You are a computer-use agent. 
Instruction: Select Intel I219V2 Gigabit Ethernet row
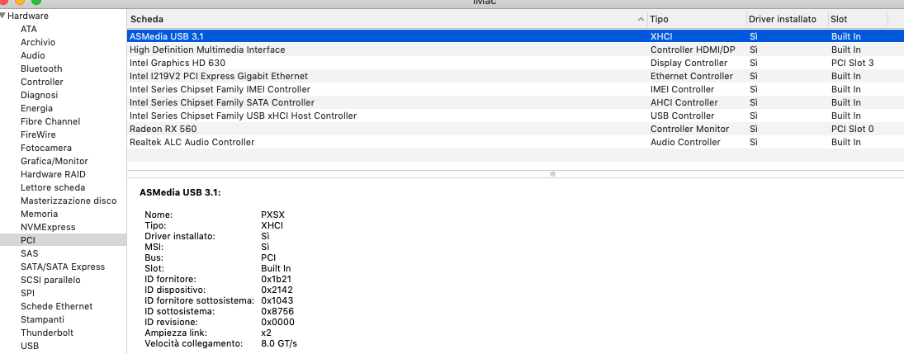tap(515, 76)
